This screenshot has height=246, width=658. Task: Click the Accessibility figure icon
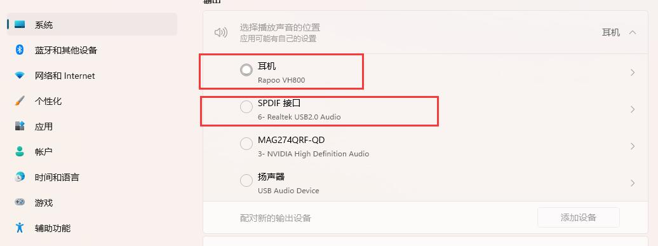click(20, 228)
